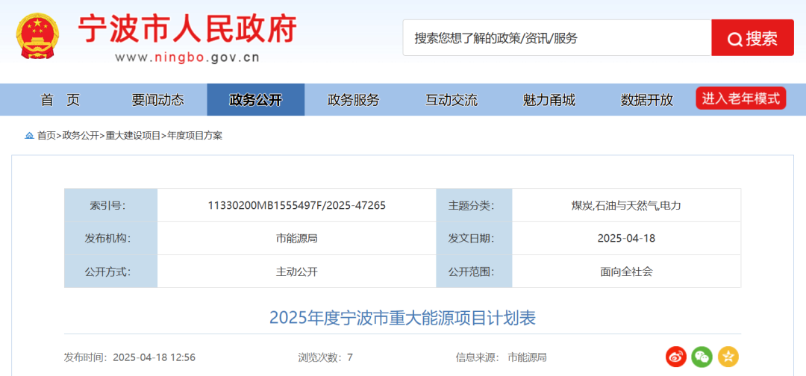Select the 政务公开 navigation tab
The width and height of the screenshot is (806, 376).
255,100
